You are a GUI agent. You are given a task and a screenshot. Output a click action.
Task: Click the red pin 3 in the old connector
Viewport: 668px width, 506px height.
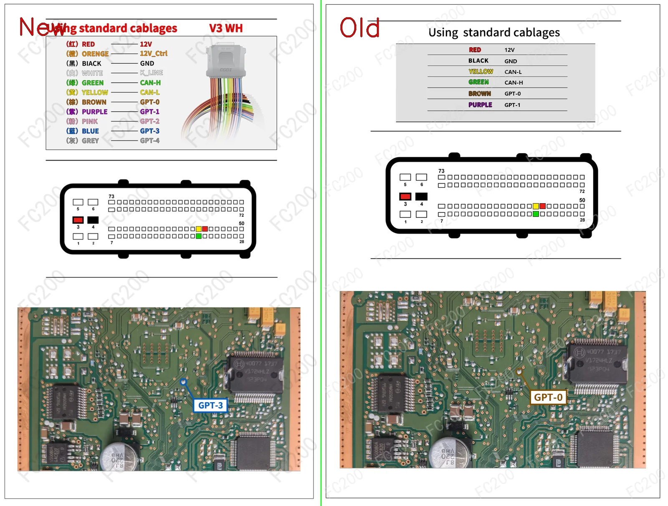pyautogui.click(x=405, y=196)
